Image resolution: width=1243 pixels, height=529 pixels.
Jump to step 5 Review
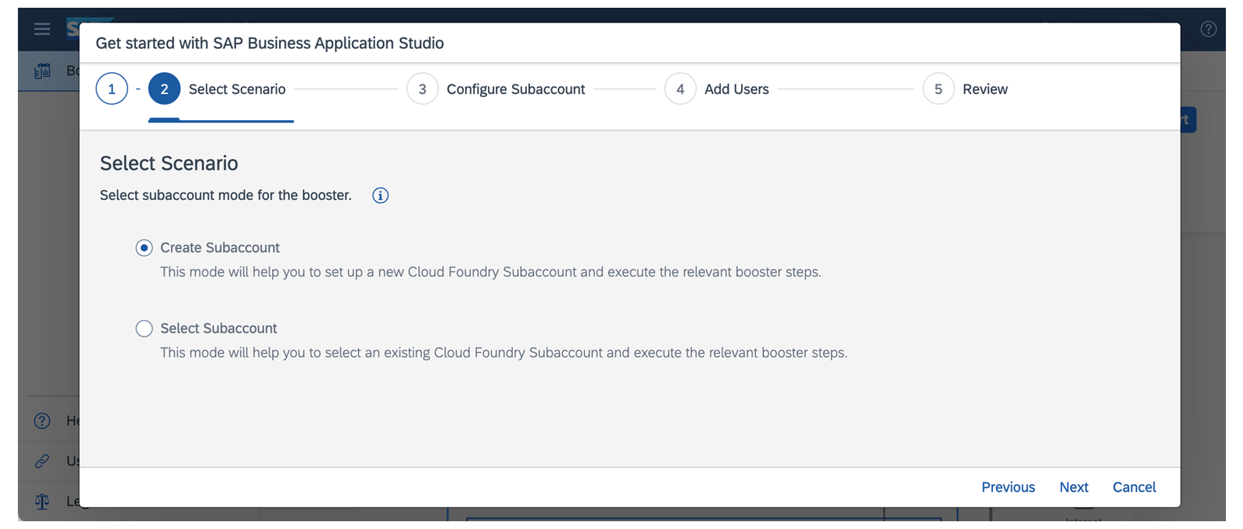pos(965,89)
